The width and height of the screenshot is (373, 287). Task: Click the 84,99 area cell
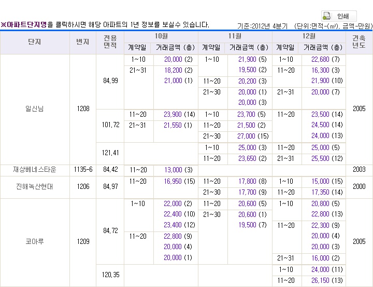tap(110, 81)
